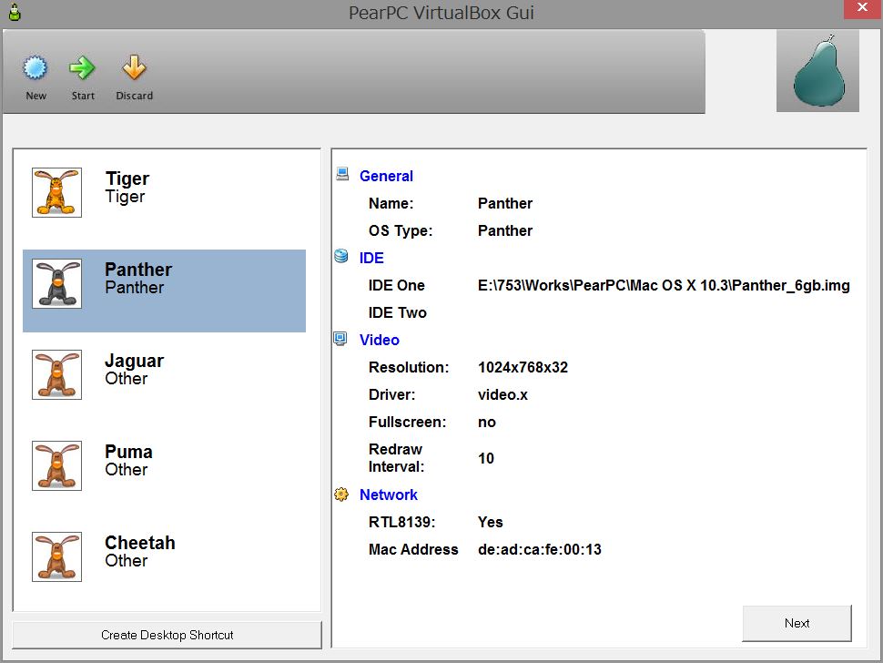
Task: Click the Next button
Action: pyautogui.click(x=797, y=623)
